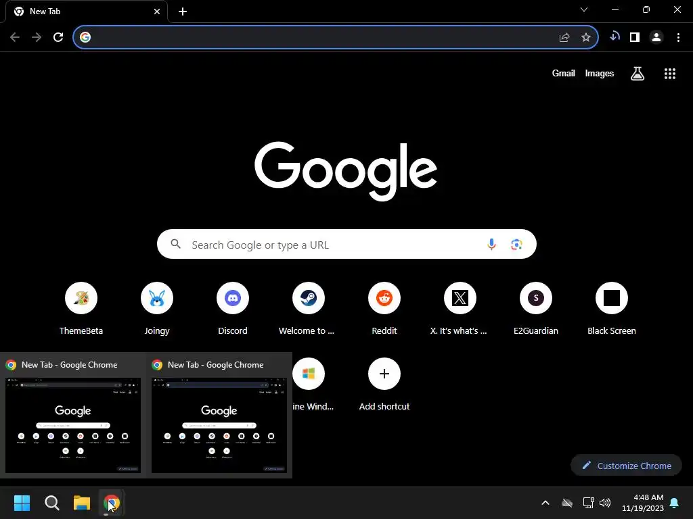Open Windows taskbar search

click(51, 503)
